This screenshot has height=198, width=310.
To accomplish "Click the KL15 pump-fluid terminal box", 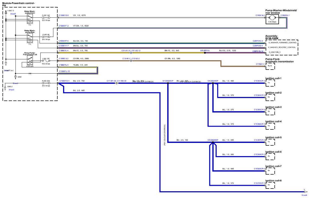I will point(270,66).
